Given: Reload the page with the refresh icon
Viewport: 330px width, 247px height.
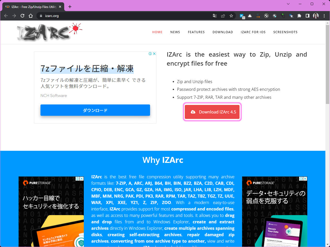Looking at the screenshot, I should tap(22, 16).
